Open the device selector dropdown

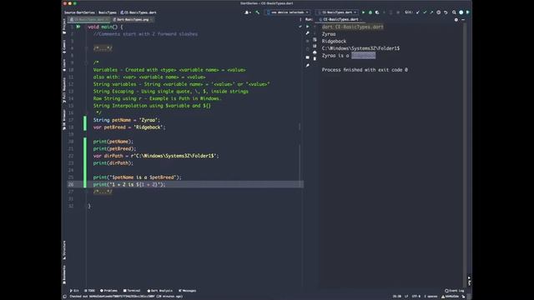[x=287, y=12]
